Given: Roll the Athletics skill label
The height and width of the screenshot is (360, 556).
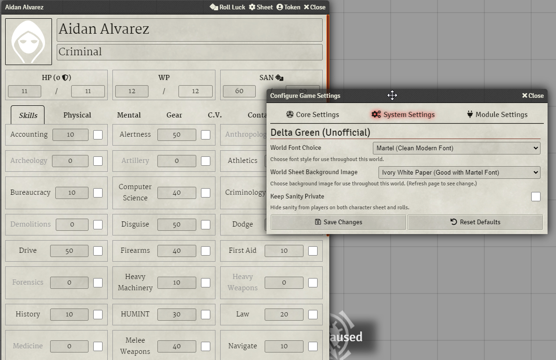Looking at the screenshot, I should pos(243,161).
